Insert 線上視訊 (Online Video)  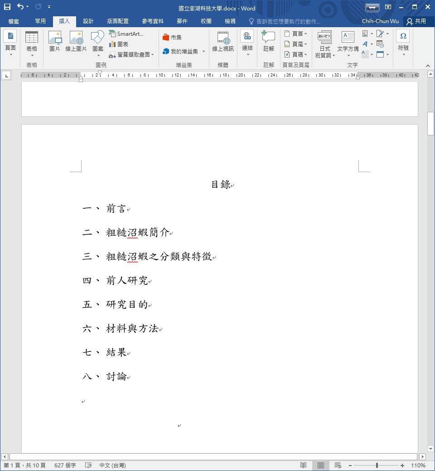(223, 42)
